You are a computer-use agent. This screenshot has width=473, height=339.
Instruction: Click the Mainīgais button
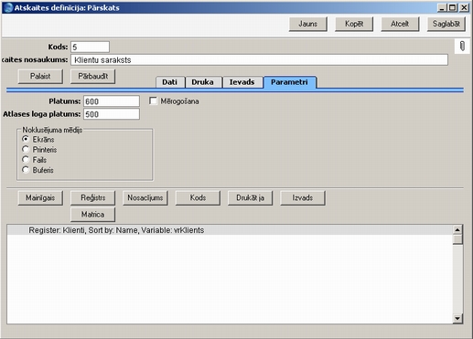[x=40, y=198]
